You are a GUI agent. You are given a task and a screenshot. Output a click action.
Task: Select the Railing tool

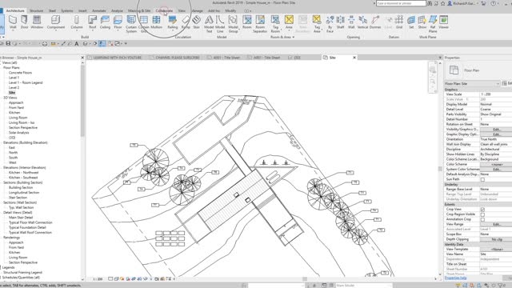coord(173,22)
